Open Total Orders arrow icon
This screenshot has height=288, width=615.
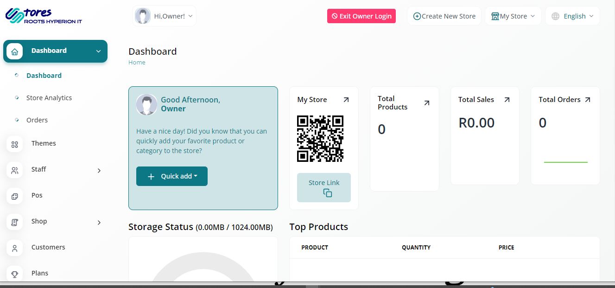coord(588,100)
